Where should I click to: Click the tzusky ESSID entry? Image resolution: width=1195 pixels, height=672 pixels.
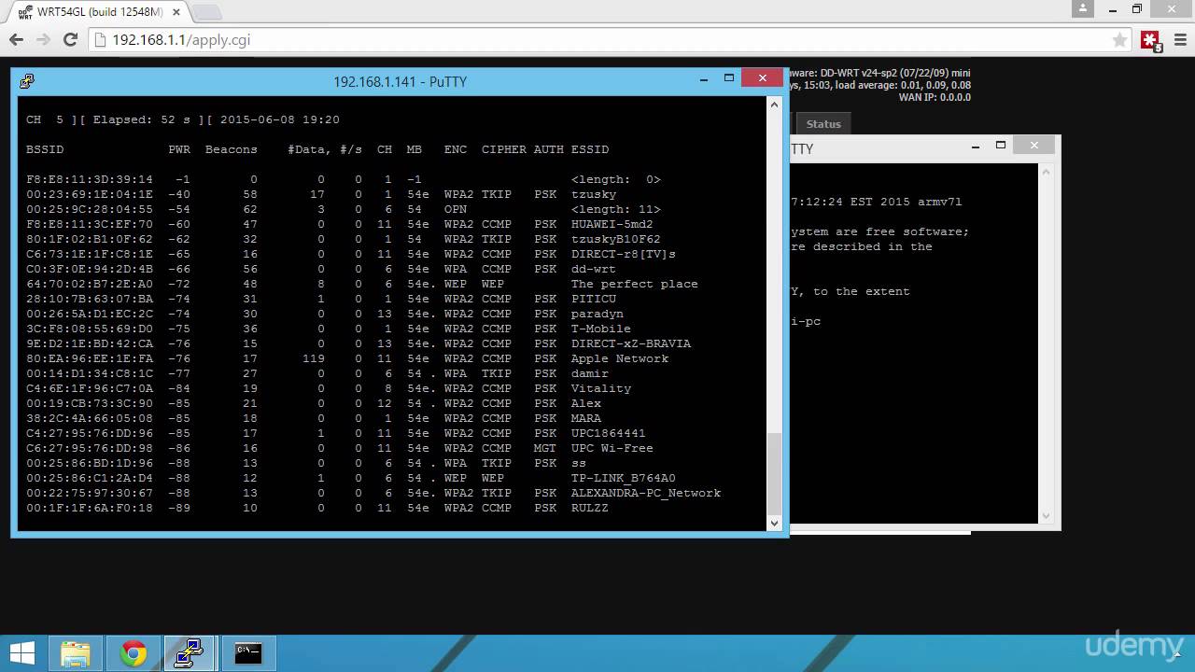pos(594,194)
